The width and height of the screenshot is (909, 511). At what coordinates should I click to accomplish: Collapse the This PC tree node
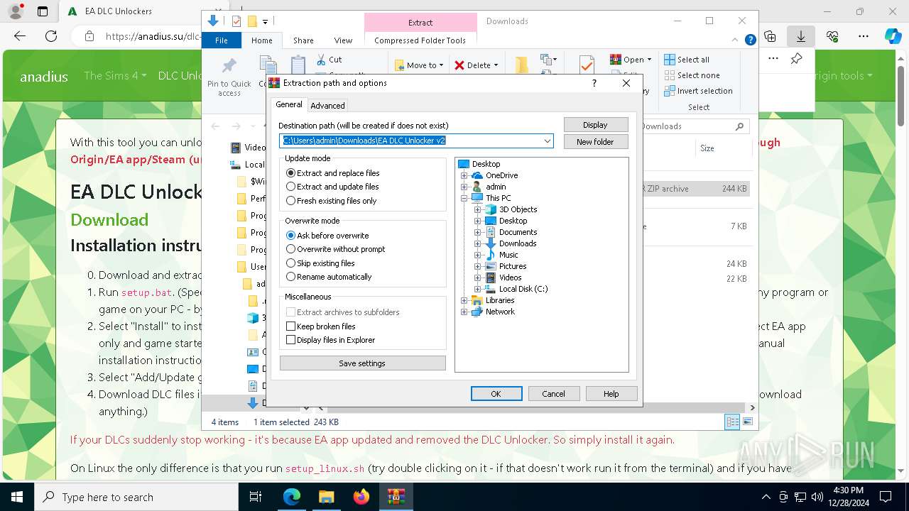click(x=464, y=198)
